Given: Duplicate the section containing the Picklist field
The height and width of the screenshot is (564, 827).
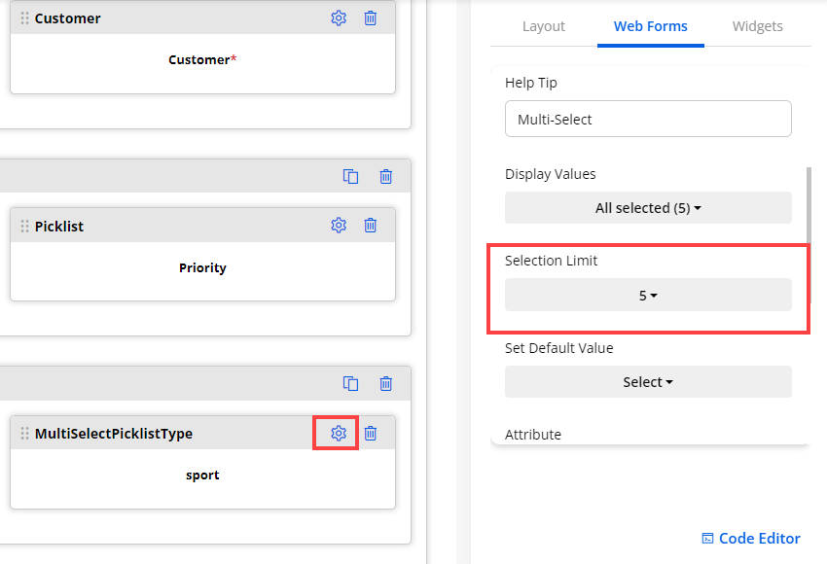Looking at the screenshot, I should (351, 176).
